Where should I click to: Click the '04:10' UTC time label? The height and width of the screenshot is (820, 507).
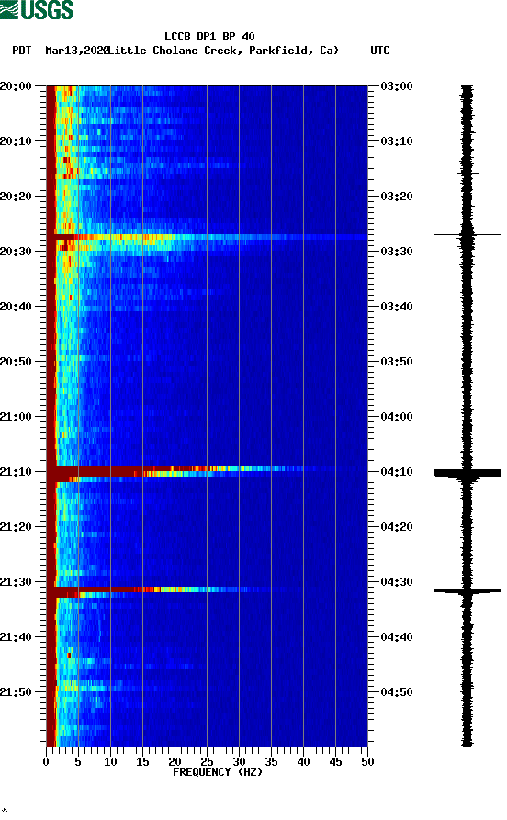397,472
